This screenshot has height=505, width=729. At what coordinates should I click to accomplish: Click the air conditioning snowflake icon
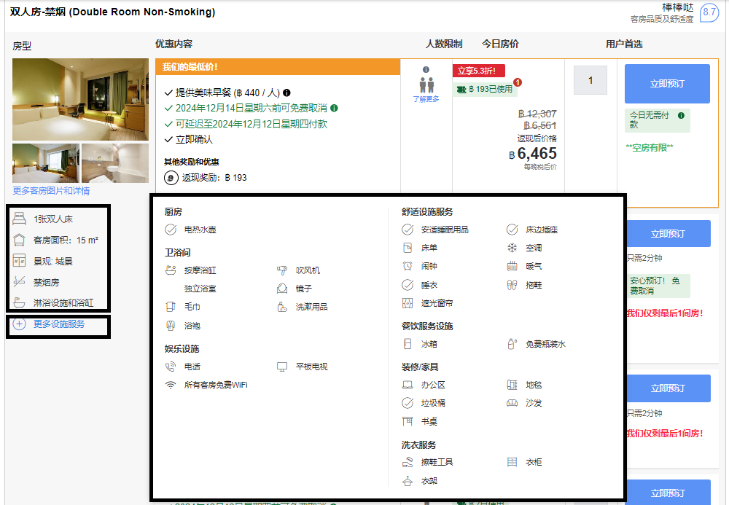click(512, 248)
